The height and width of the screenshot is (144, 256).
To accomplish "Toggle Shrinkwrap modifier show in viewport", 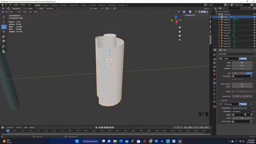I will [x=243, y=104].
